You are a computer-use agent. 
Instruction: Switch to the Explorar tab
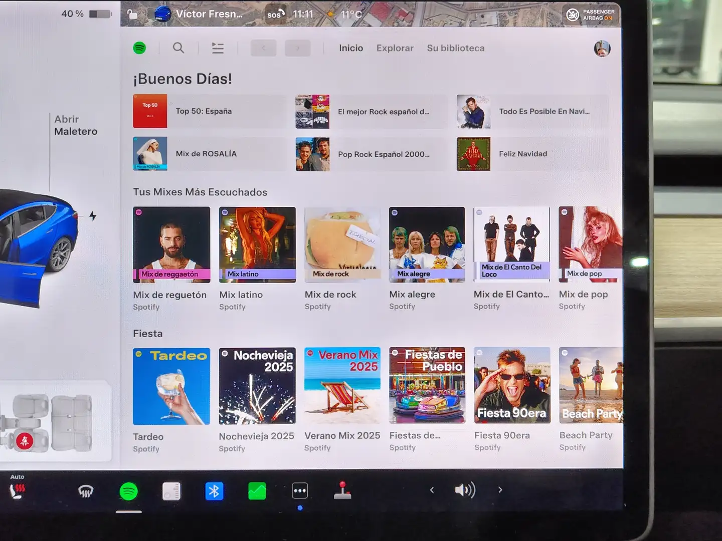click(x=395, y=48)
